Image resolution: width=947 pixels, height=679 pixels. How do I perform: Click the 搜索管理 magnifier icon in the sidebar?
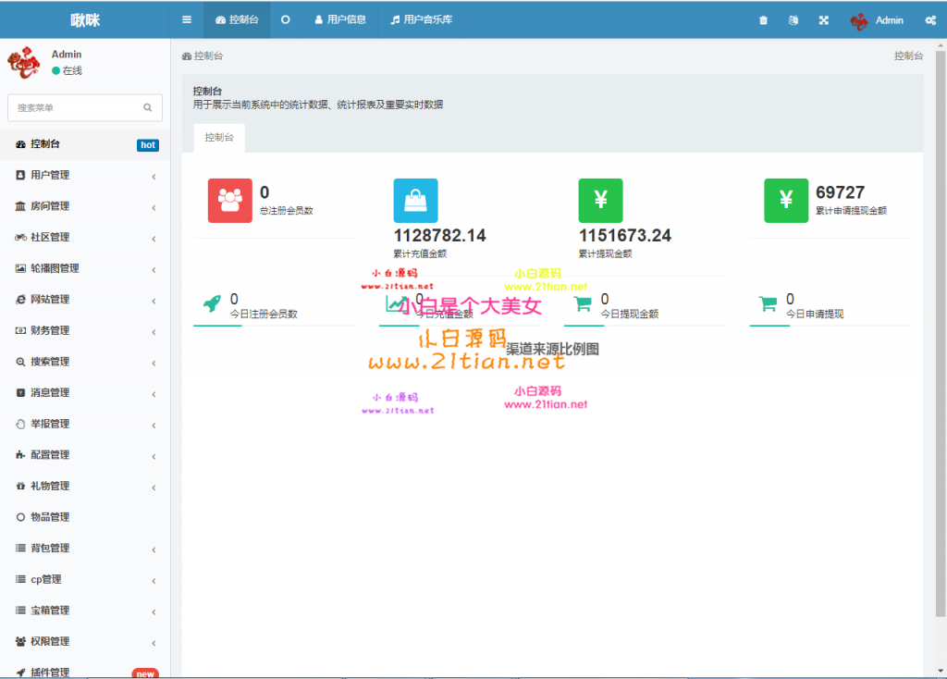pos(20,362)
